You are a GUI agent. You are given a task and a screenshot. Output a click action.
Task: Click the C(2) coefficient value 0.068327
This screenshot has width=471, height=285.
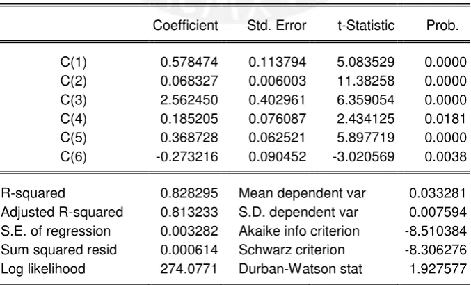tap(189, 81)
